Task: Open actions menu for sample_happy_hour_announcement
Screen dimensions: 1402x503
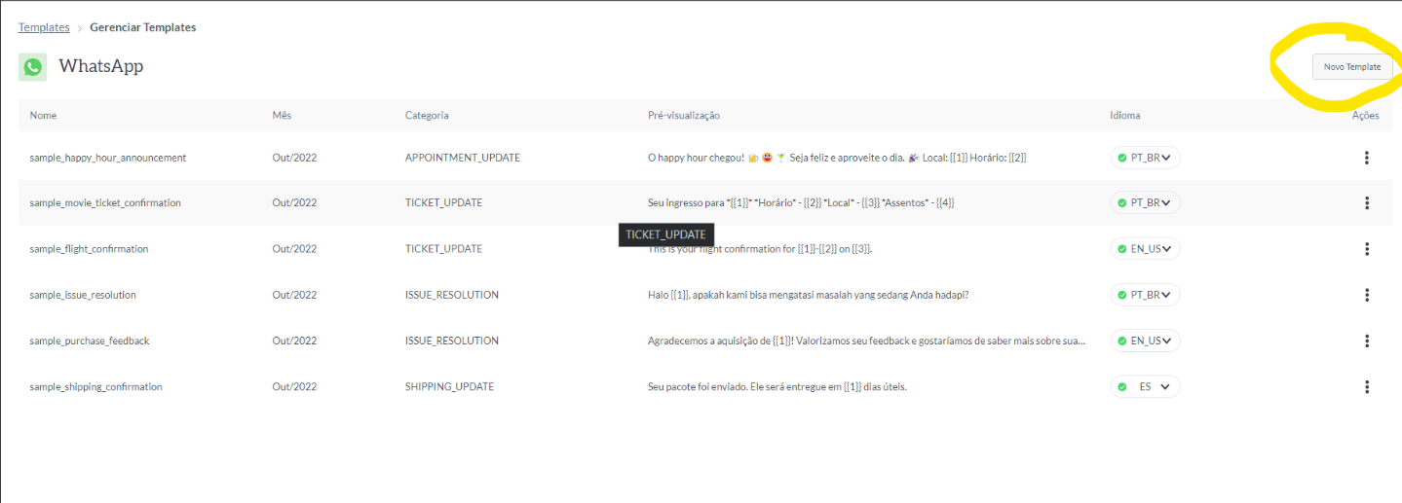Action: (1367, 158)
